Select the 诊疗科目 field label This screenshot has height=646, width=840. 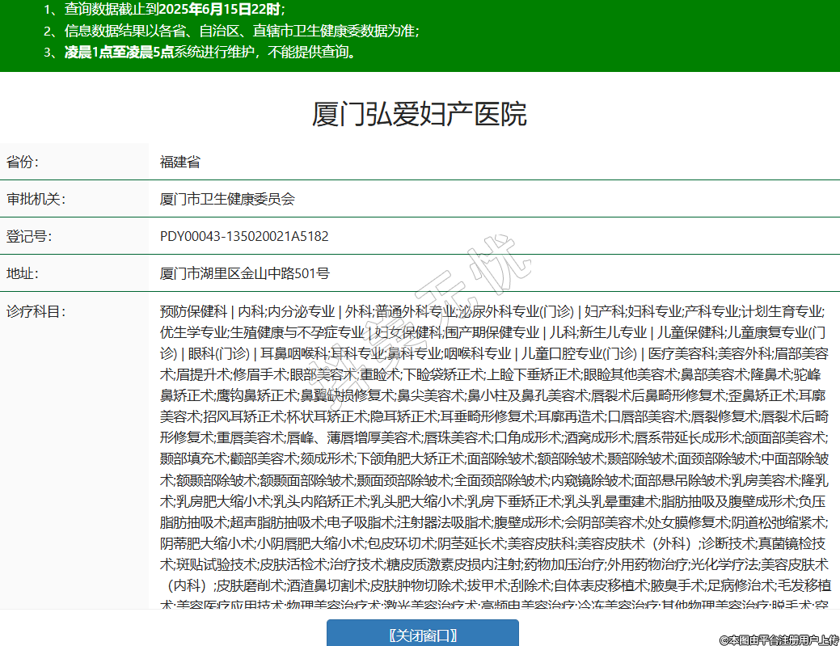[36, 311]
